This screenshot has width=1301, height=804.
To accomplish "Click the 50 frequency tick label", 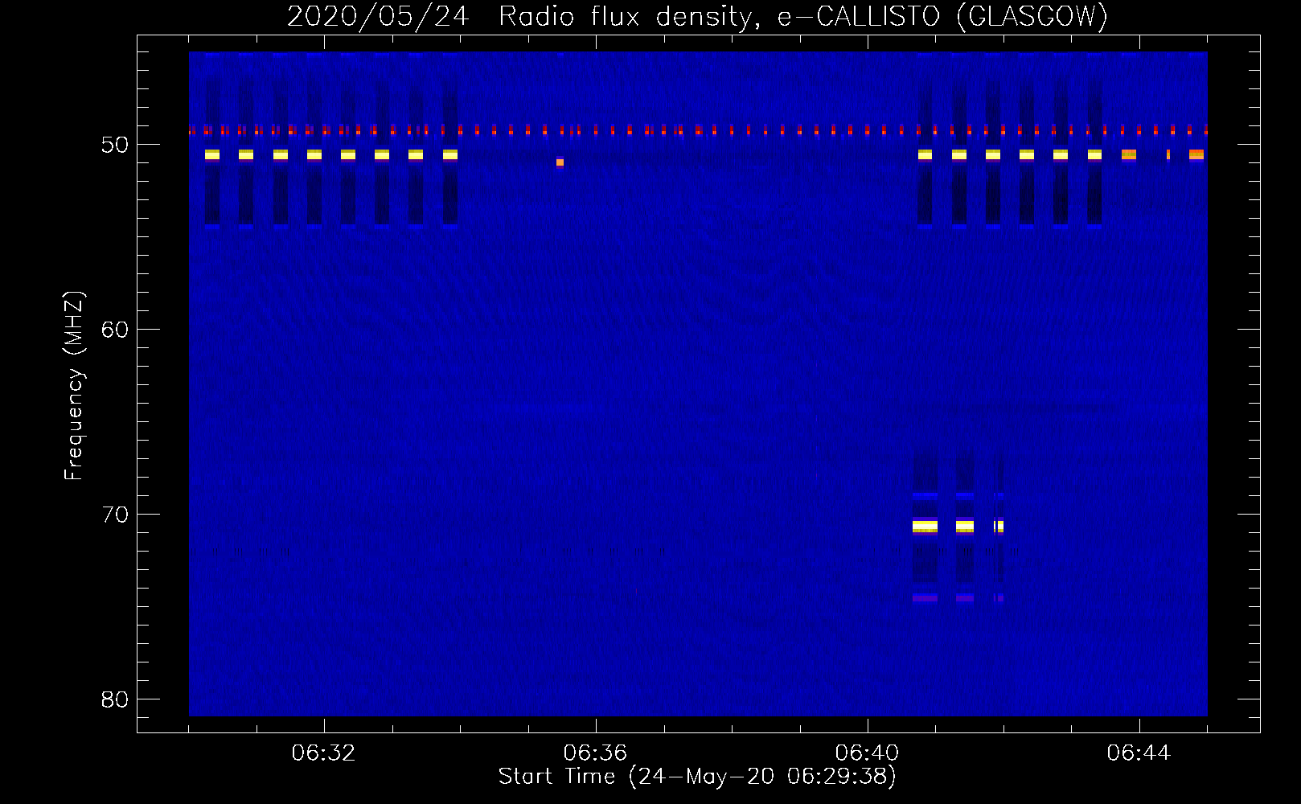I will (x=115, y=146).
